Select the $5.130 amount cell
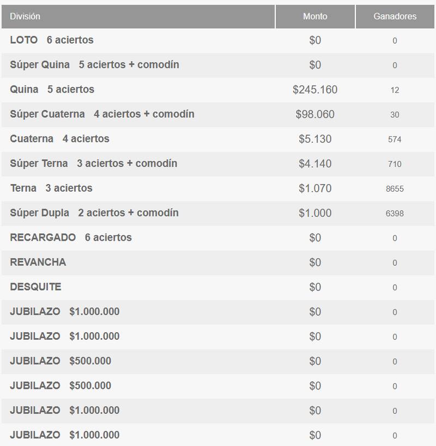This screenshot has height=446, width=436. pos(315,139)
